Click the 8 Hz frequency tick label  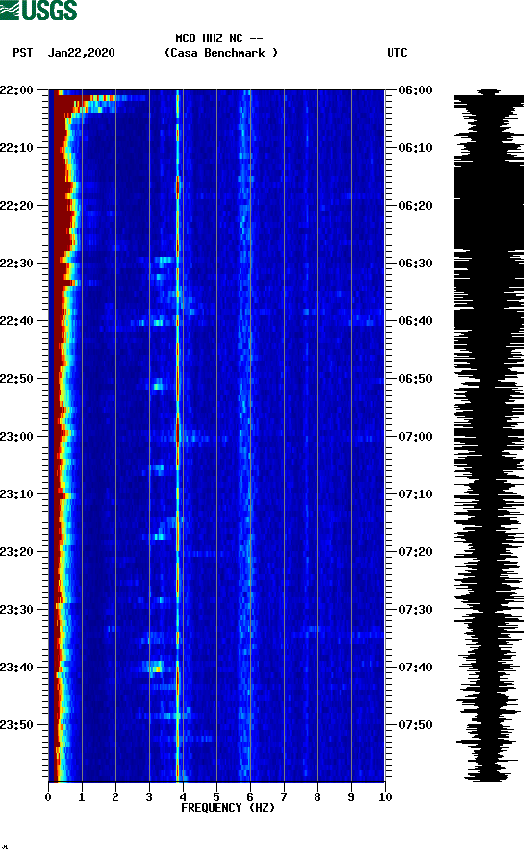coord(317,797)
